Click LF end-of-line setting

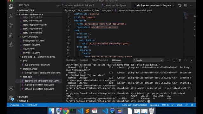click(x=173, y=105)
